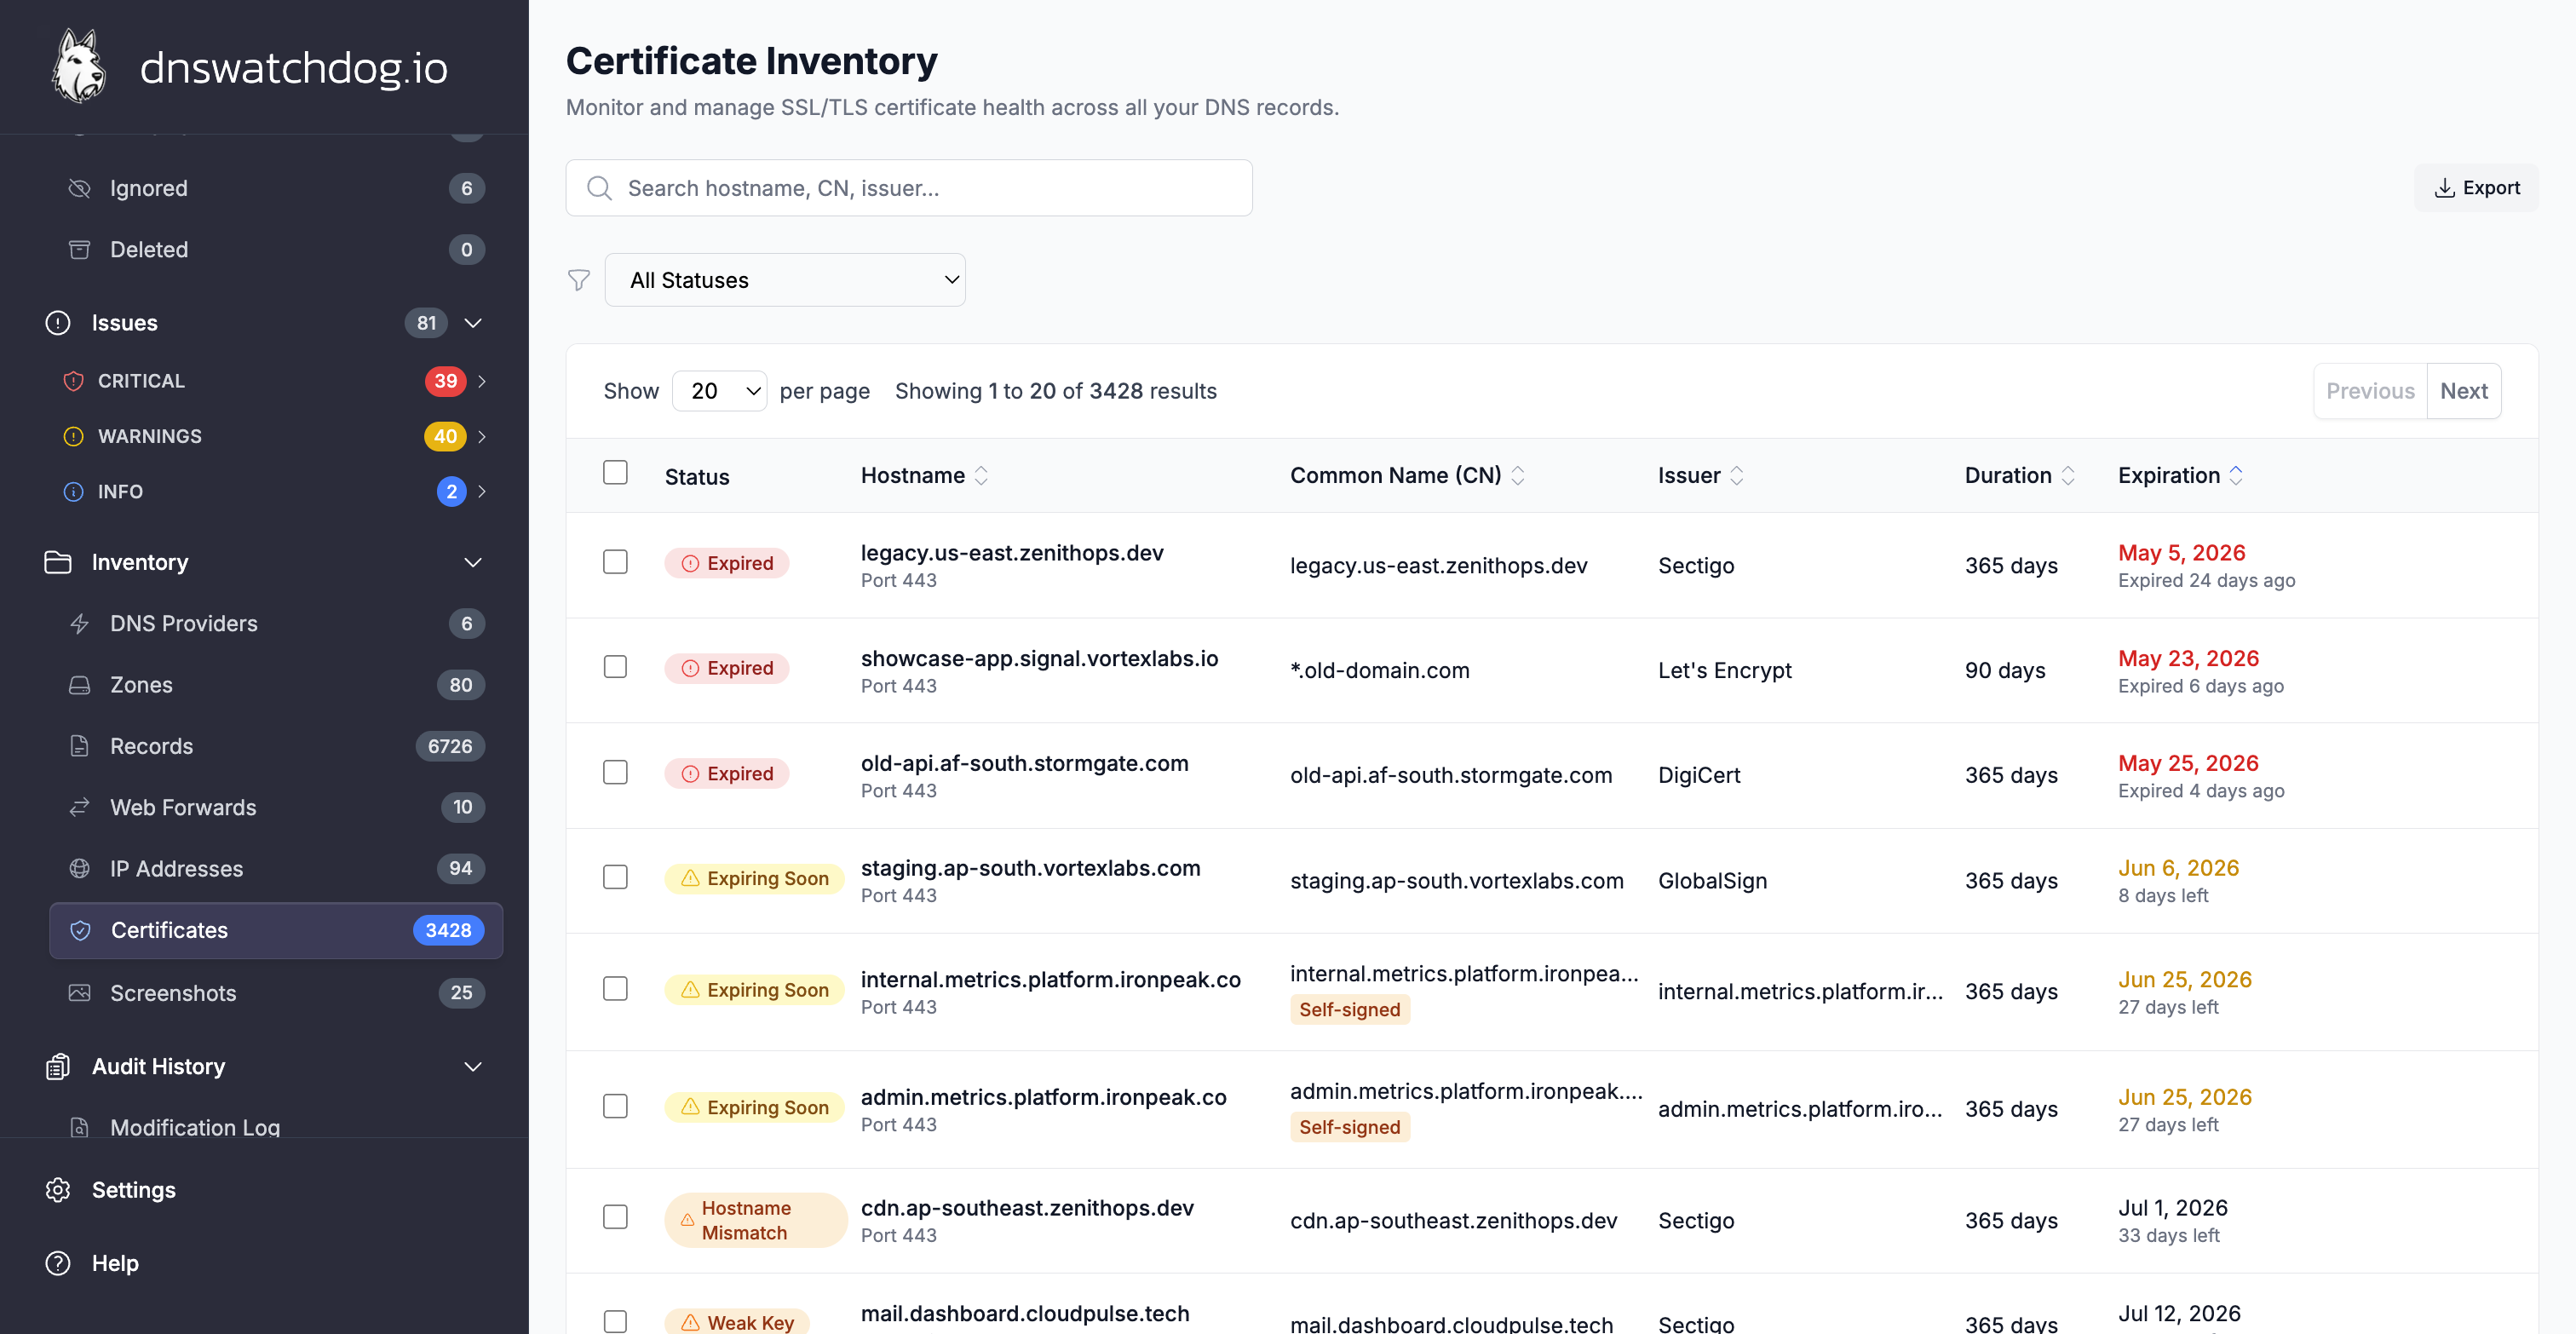Image resolution: width=2576 pixels, height=1334 pixels.
Task: Check the staging.ap-south.vortexlabs.com row checkbox
Action: pos(615,877)
